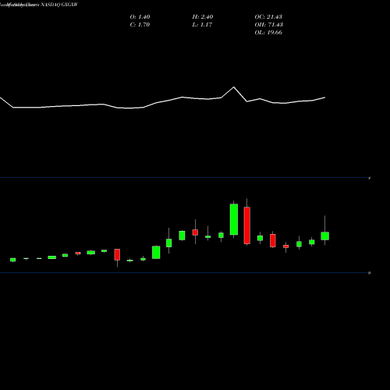Click the close price value C: 1.70
Screen dimensions: 390x390
(x=140, y=25)
